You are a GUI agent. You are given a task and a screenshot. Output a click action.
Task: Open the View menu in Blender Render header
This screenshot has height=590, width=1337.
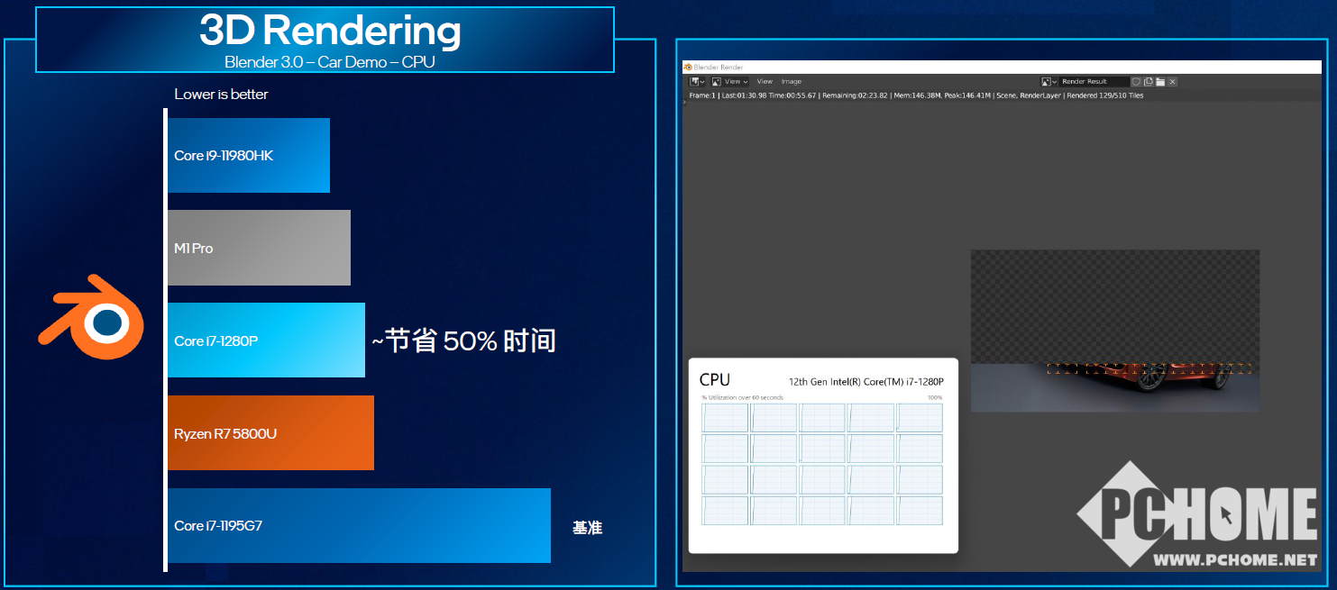coord(765,81)
